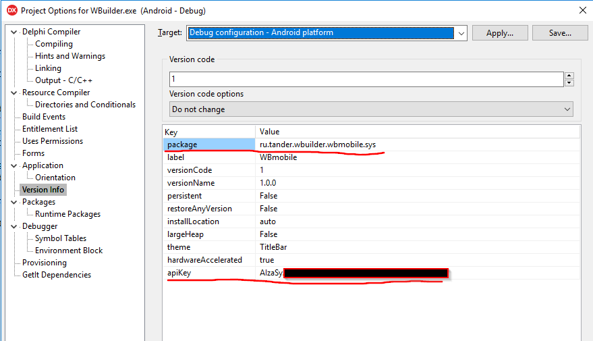Increase version code with up arrow
This screenshot has width=593, height=341.
pyautogui.click(x=569, y=76)
